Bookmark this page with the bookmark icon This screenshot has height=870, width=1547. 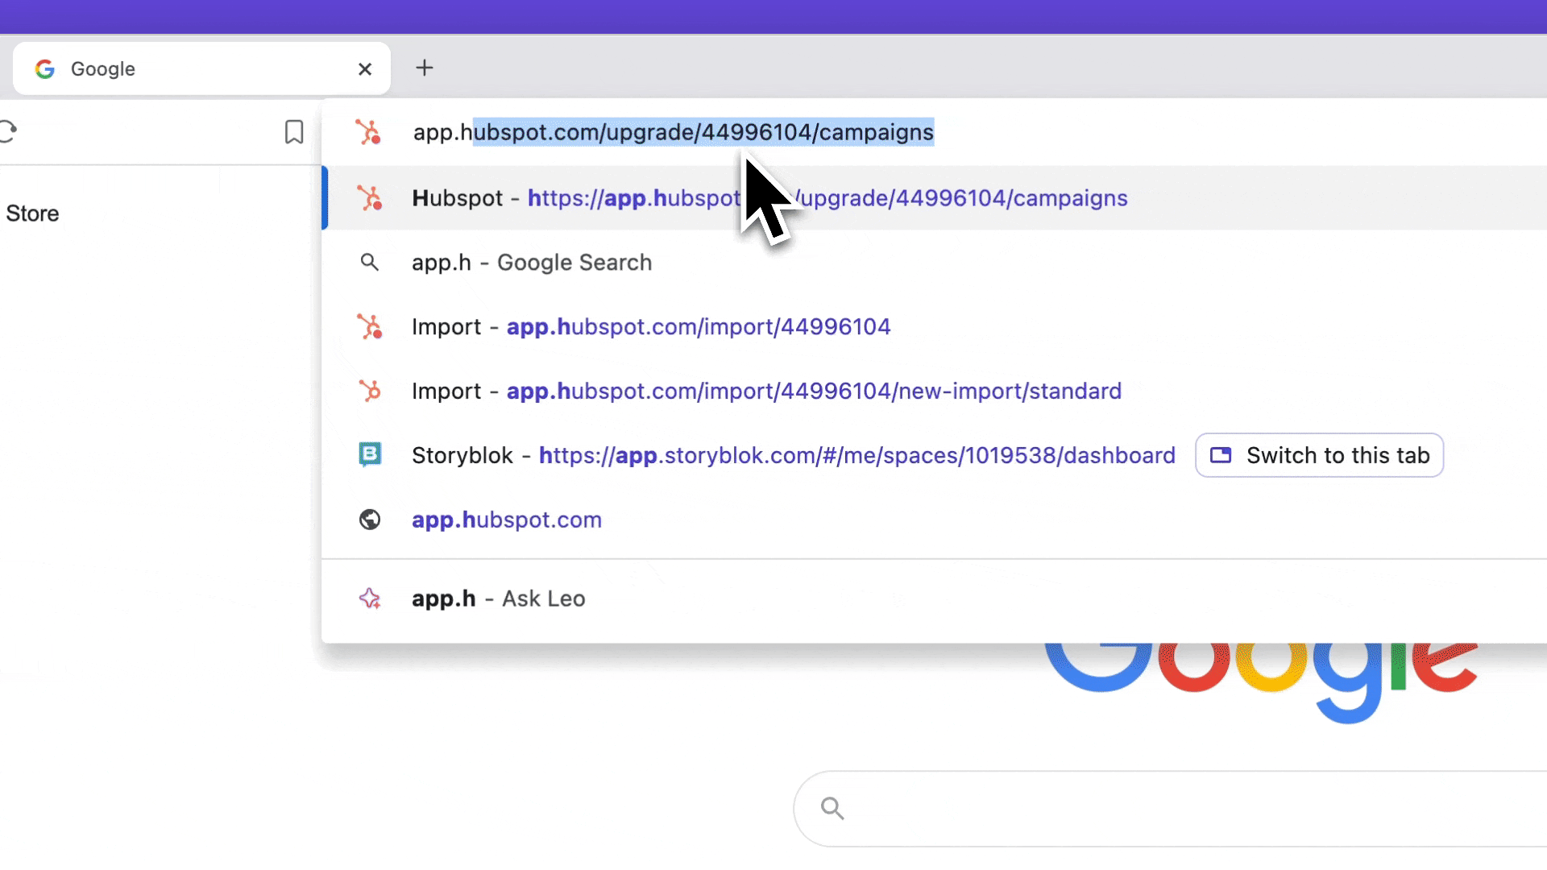pos(294,132)
